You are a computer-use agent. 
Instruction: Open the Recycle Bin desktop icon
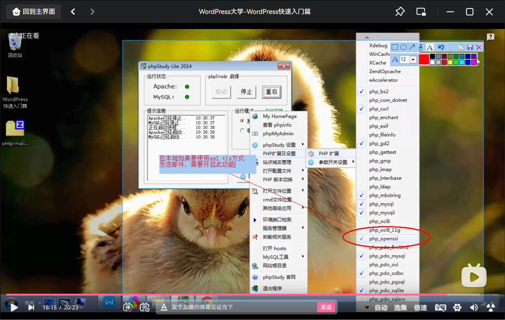[x=15, y=45]
